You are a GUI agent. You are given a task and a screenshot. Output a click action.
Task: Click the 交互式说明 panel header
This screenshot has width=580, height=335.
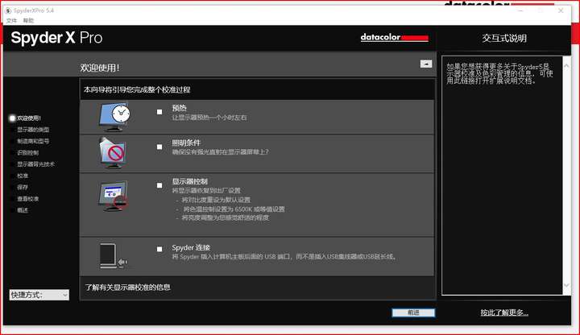(x=504, y=38)
